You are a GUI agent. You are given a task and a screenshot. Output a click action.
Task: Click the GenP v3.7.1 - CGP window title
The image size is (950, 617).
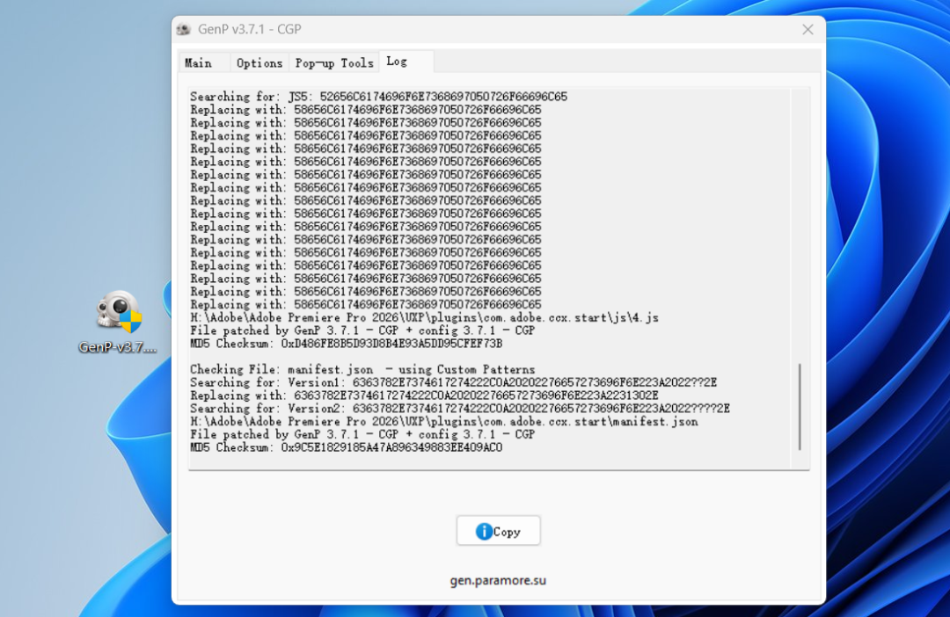coord(250,30)
